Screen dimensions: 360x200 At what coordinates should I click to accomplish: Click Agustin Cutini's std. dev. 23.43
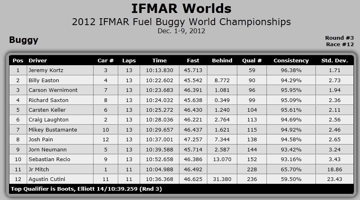[x=334, y=179]
